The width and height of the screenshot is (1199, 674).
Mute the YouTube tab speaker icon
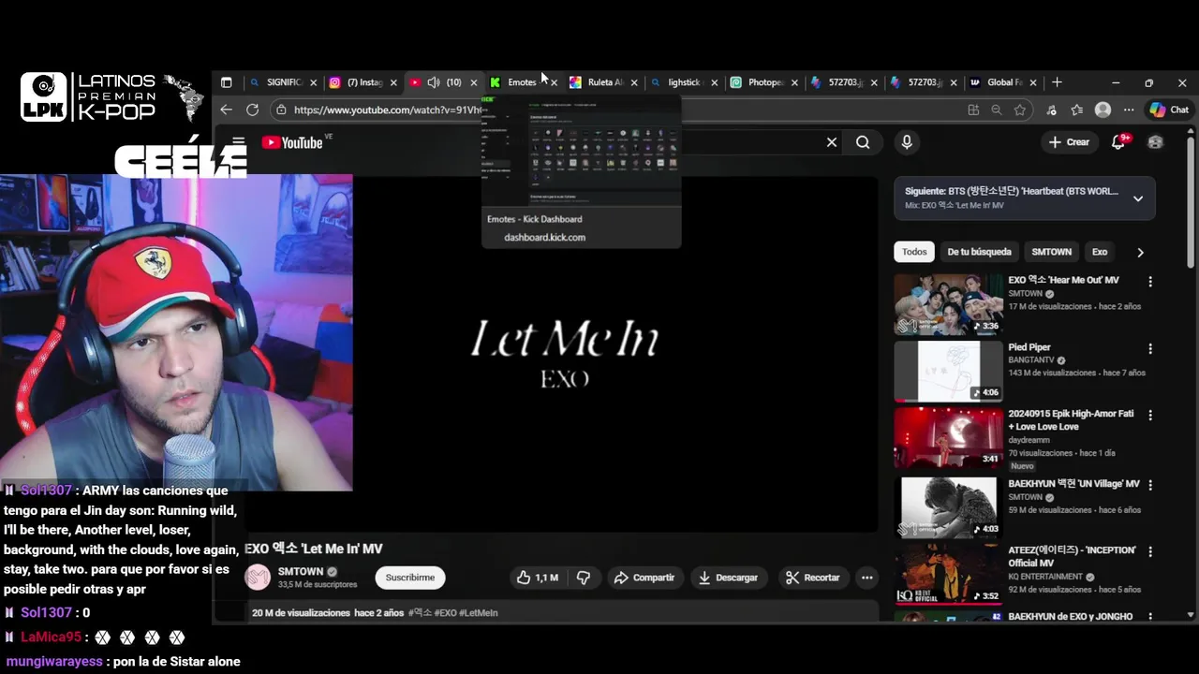[x=434, y=82]
